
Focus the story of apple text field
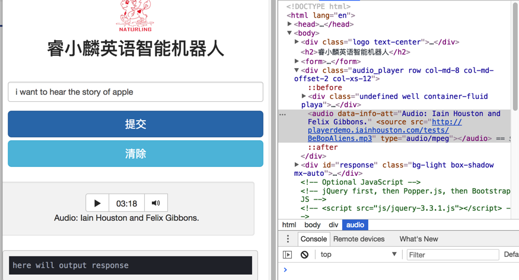click(x=135, y=92)
